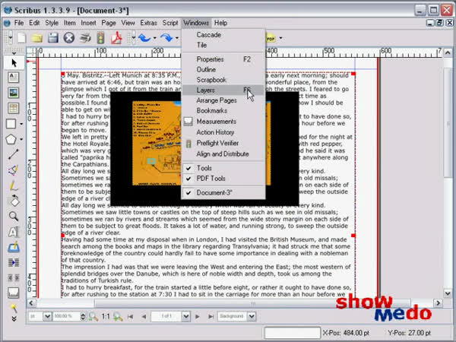
Task: Click the zoom percentage stepper arrows
Action: coord(83,316)
